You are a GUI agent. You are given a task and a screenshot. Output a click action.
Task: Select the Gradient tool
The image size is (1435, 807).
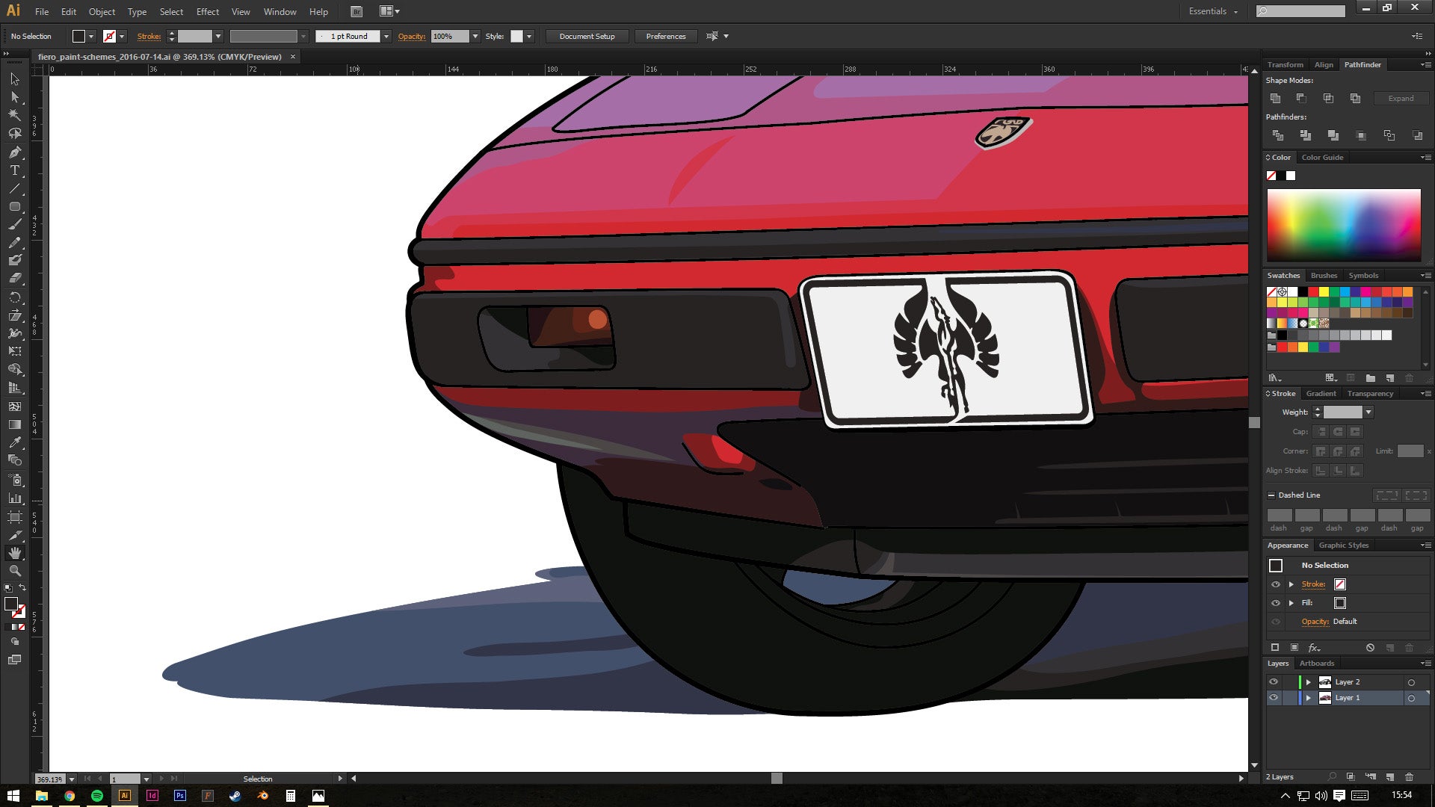click(14, 424)
